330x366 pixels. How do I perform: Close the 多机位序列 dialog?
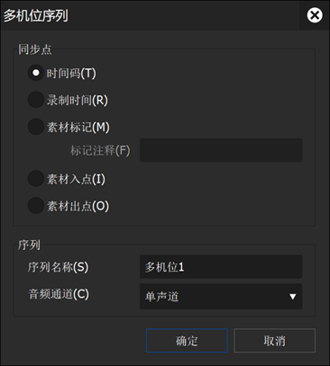[x=315, y=15]
